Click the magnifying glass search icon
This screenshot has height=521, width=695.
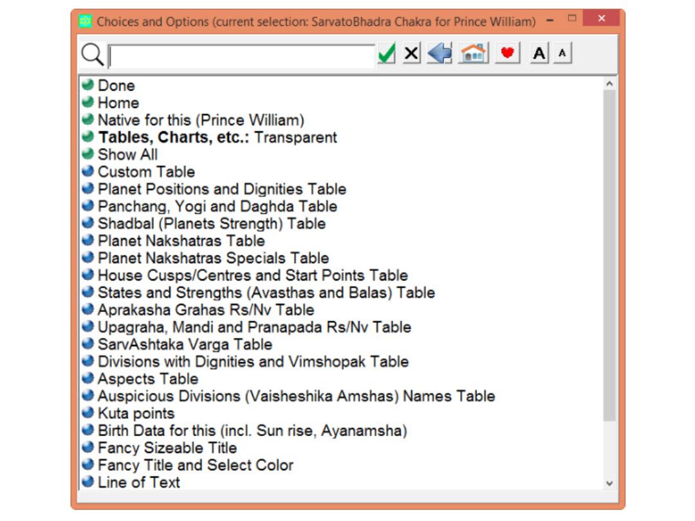tap(92, 55)
